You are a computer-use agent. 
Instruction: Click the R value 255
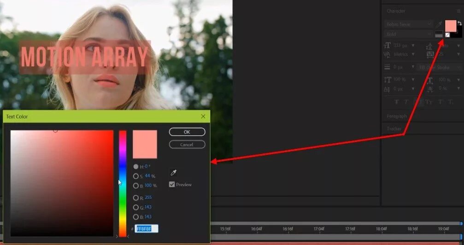(x=148, y=197)
